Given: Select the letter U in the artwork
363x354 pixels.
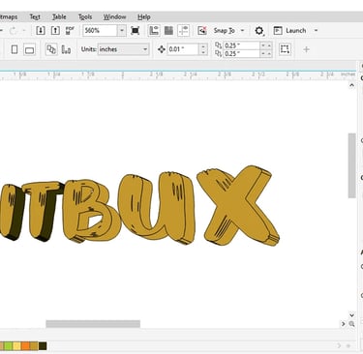Looking at the screenshot, I should point(157,208).
